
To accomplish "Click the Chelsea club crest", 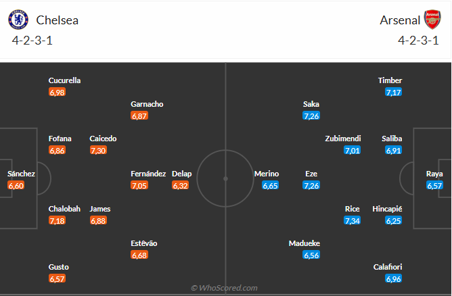I will (x=19, y=19).
